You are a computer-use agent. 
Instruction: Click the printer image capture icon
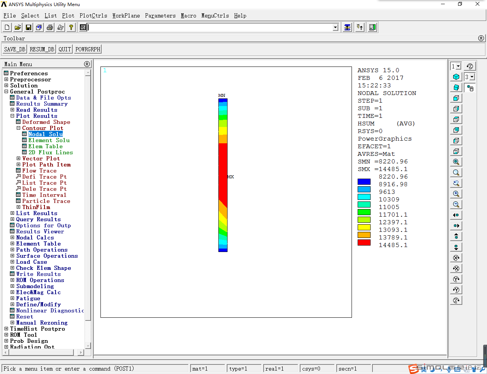(50, 27)
